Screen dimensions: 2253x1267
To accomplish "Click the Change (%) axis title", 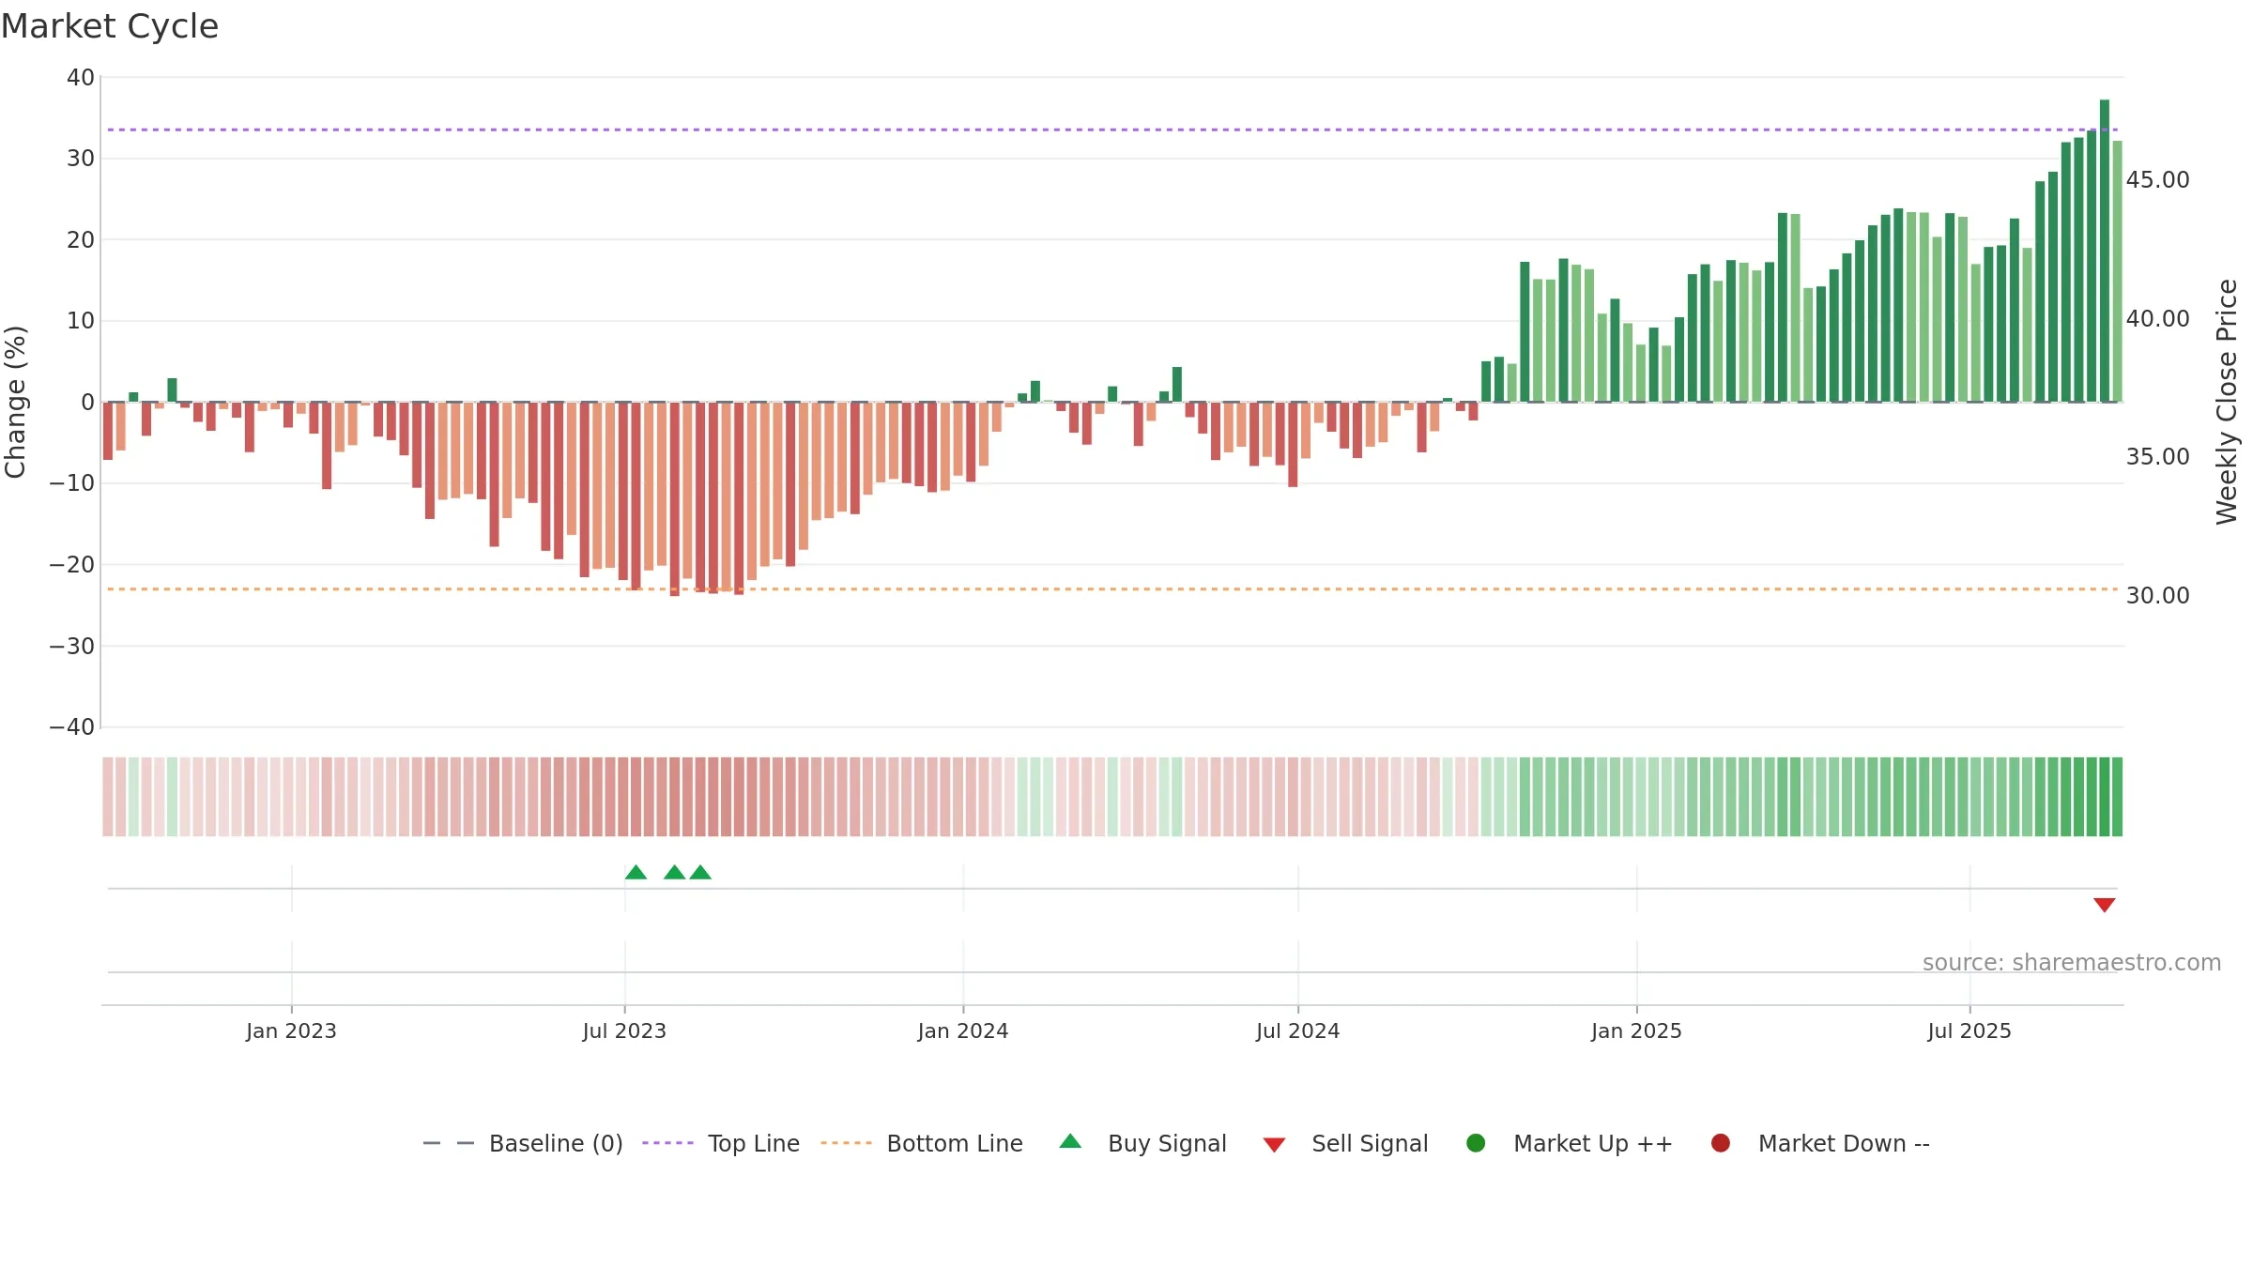I will pos(15,402).
